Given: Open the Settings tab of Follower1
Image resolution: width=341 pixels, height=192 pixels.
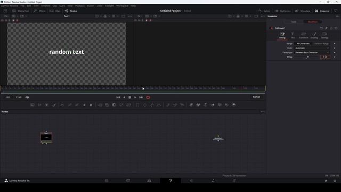Looking at the screenshot, I should 324,36.
